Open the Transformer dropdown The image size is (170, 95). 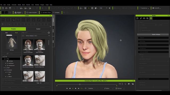coord(144,8)
